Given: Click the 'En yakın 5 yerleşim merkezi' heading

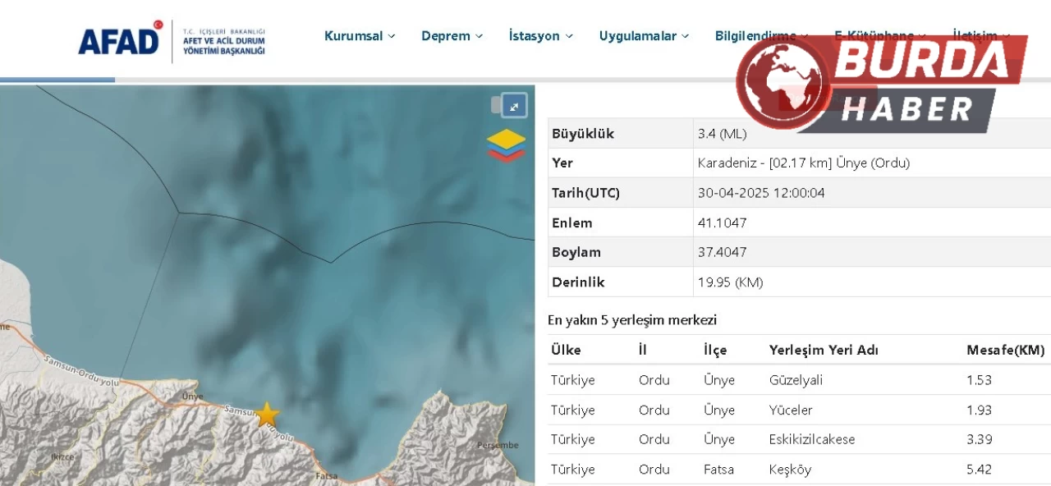Looking at the screenshot, I should [632, 320].
